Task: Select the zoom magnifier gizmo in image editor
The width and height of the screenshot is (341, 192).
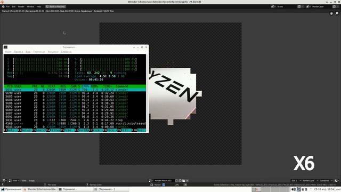Action: [x=337, y=13]
